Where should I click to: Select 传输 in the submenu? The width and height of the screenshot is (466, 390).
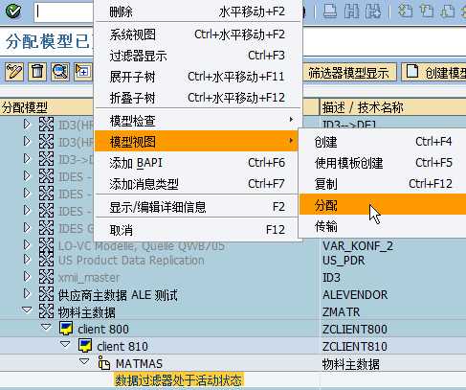pyautogui.click(x=383, y=226)
